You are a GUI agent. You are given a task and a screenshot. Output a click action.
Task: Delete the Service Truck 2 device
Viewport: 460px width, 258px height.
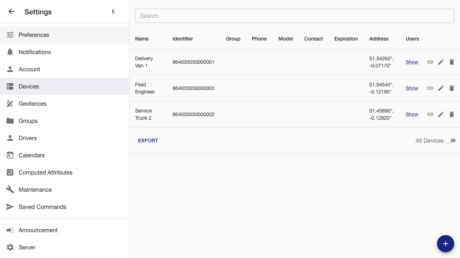click(x=452, y=114)
